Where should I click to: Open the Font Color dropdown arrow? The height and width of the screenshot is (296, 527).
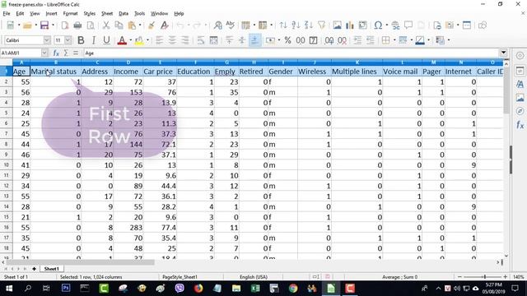click(130, 40)
